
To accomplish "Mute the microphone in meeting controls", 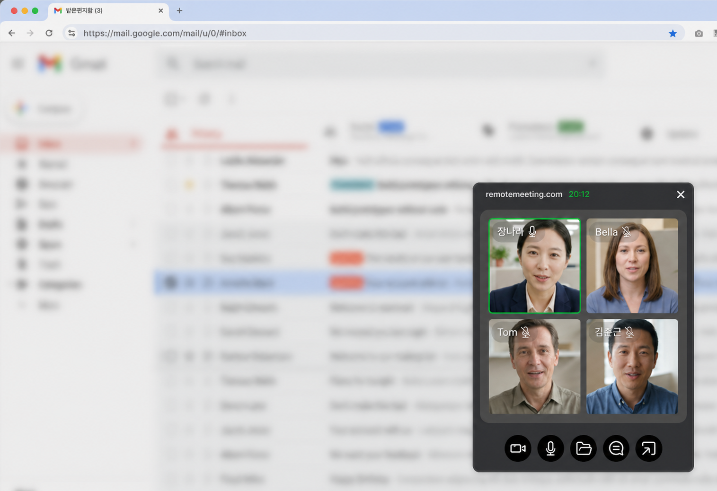I will click(550, 448).
